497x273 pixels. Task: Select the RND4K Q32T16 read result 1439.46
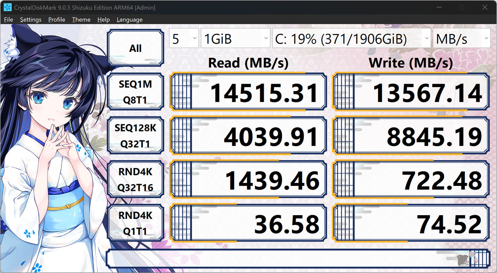tap(248, 179)
